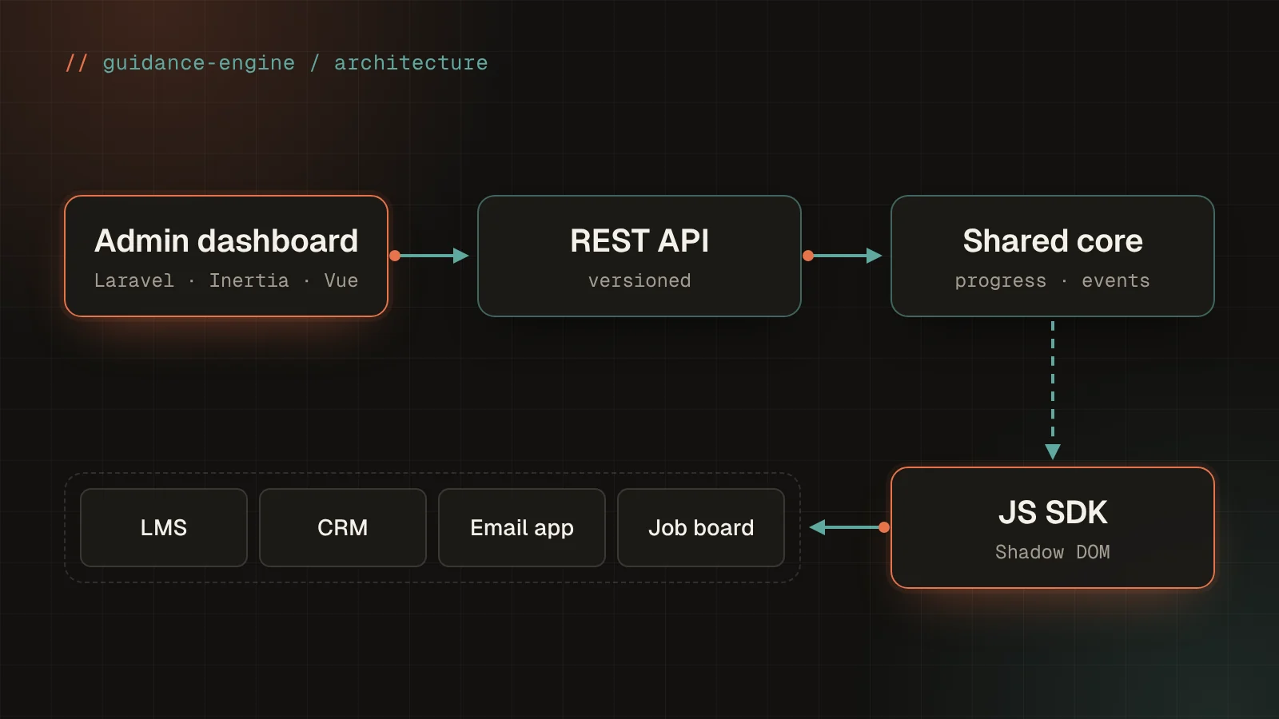Click the 'Shadow DOM' subtitle text
This screenshot has width=1279, height=719.
(1053, 552)
